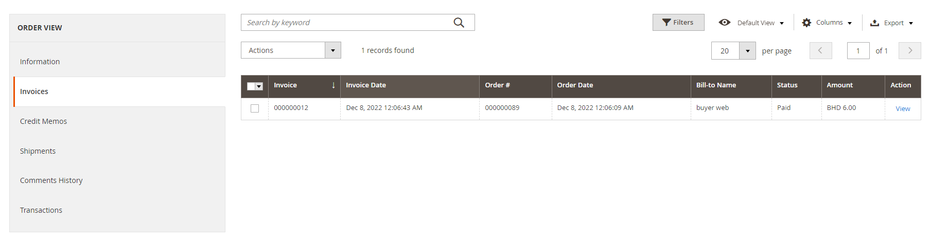The width and height of the screenshot is (930, 240).
Task: Open the per page count dropdown
Action: click(x=747, y=51)
